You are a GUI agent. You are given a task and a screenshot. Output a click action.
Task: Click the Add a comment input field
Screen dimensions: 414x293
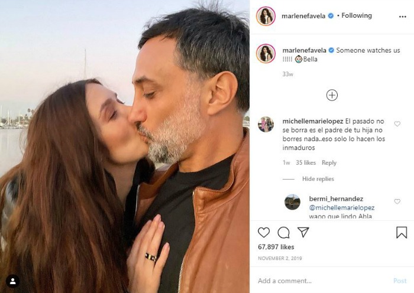click(x=319, y=281)
